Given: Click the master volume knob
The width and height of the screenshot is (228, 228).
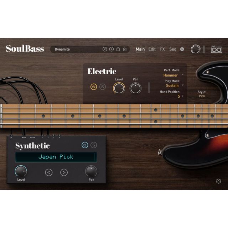Looking at the screenshot, I should (x=196, y=49).
